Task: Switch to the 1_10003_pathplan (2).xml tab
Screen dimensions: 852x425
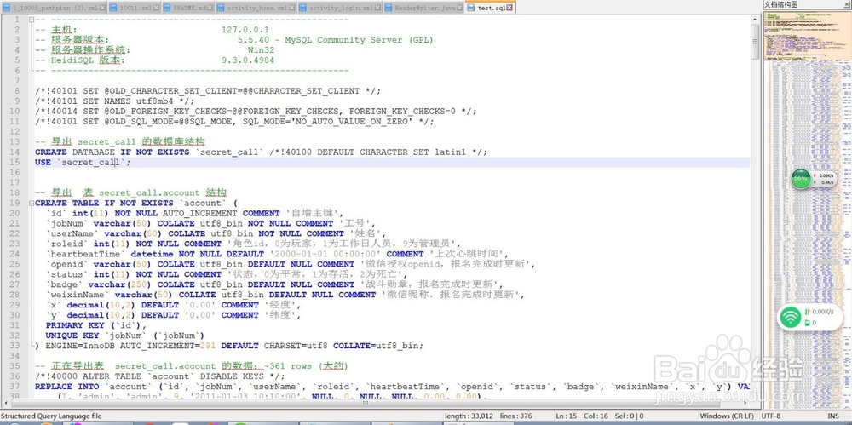Action: (53, 9)
